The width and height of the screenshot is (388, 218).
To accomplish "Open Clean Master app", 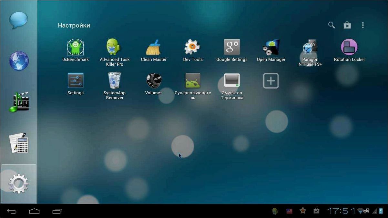I will [x=153, y=47].
